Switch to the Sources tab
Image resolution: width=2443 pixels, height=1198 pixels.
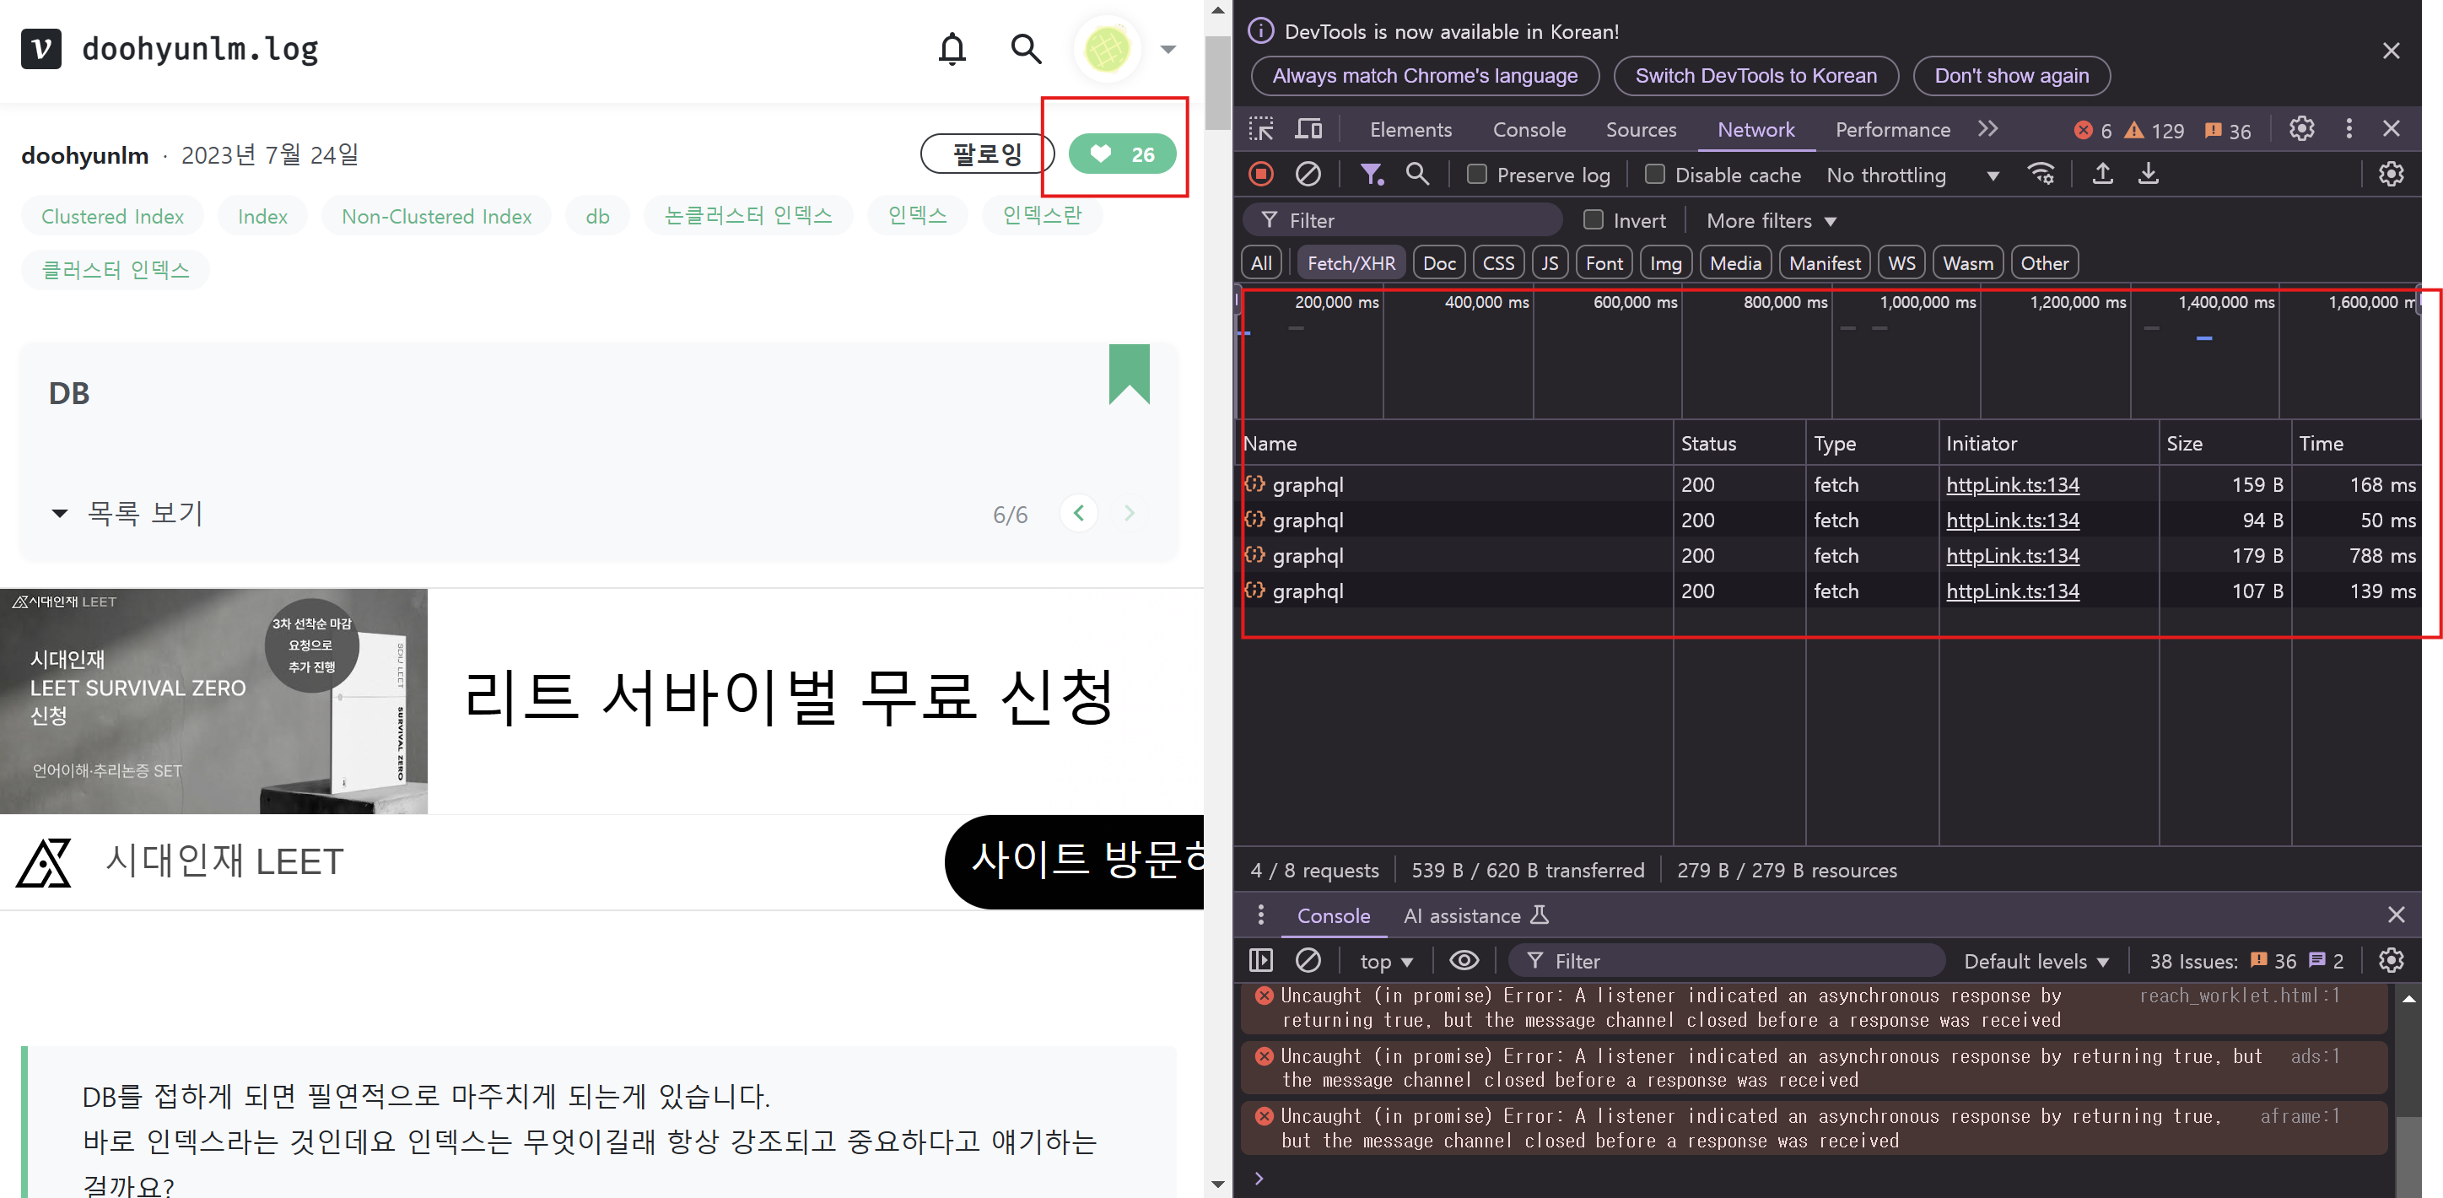click(1641, 130)
